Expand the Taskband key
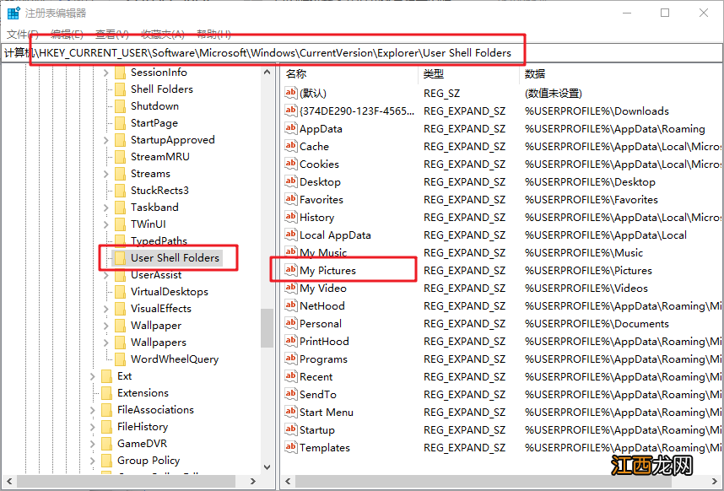Viewport: 724px width, 491px height. pyautogui.click(x=105, y=208)
